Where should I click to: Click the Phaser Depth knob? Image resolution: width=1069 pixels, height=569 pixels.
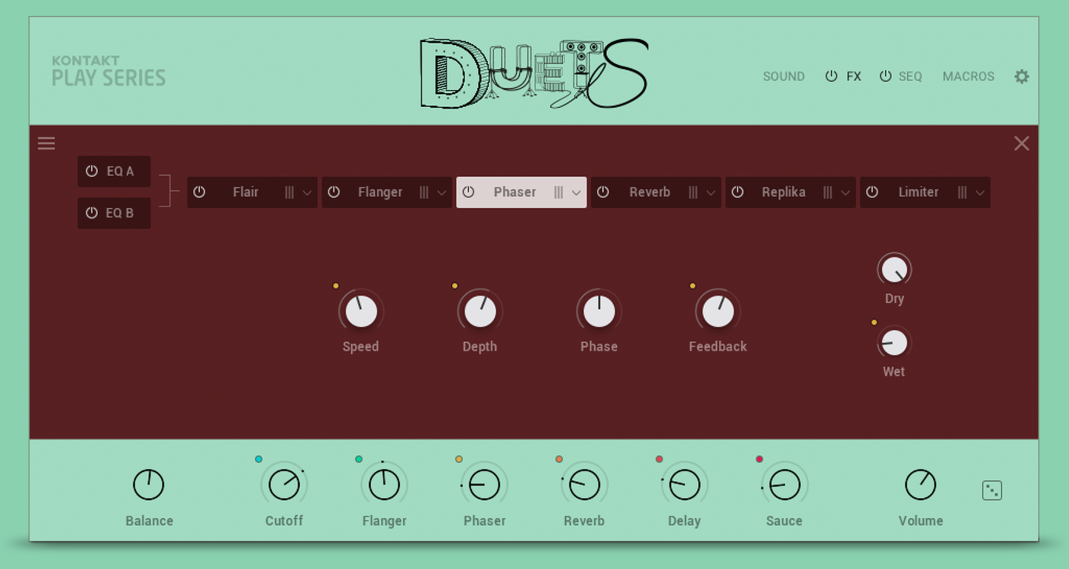480,312
